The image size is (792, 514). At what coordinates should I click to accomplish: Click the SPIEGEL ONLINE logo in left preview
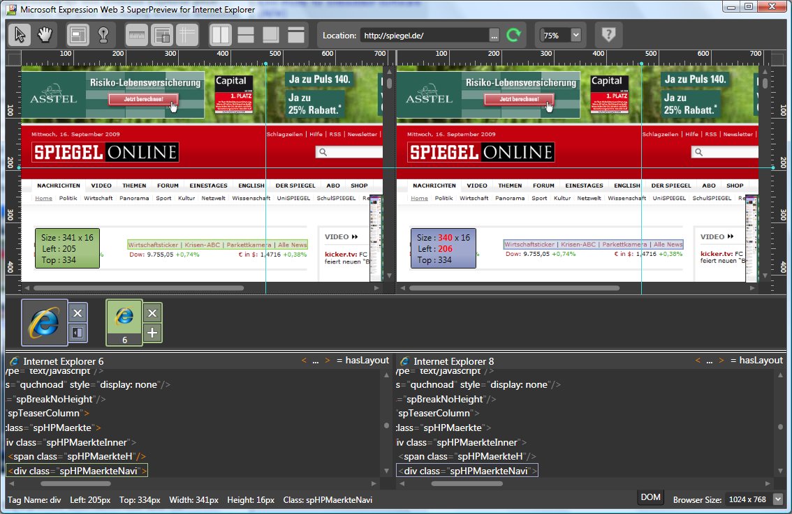click(x=105, y=152)
